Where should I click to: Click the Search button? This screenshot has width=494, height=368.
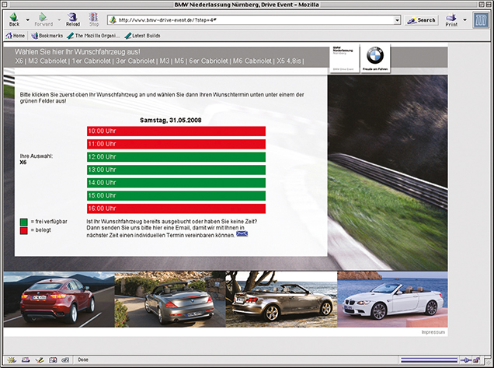[422, 19]
